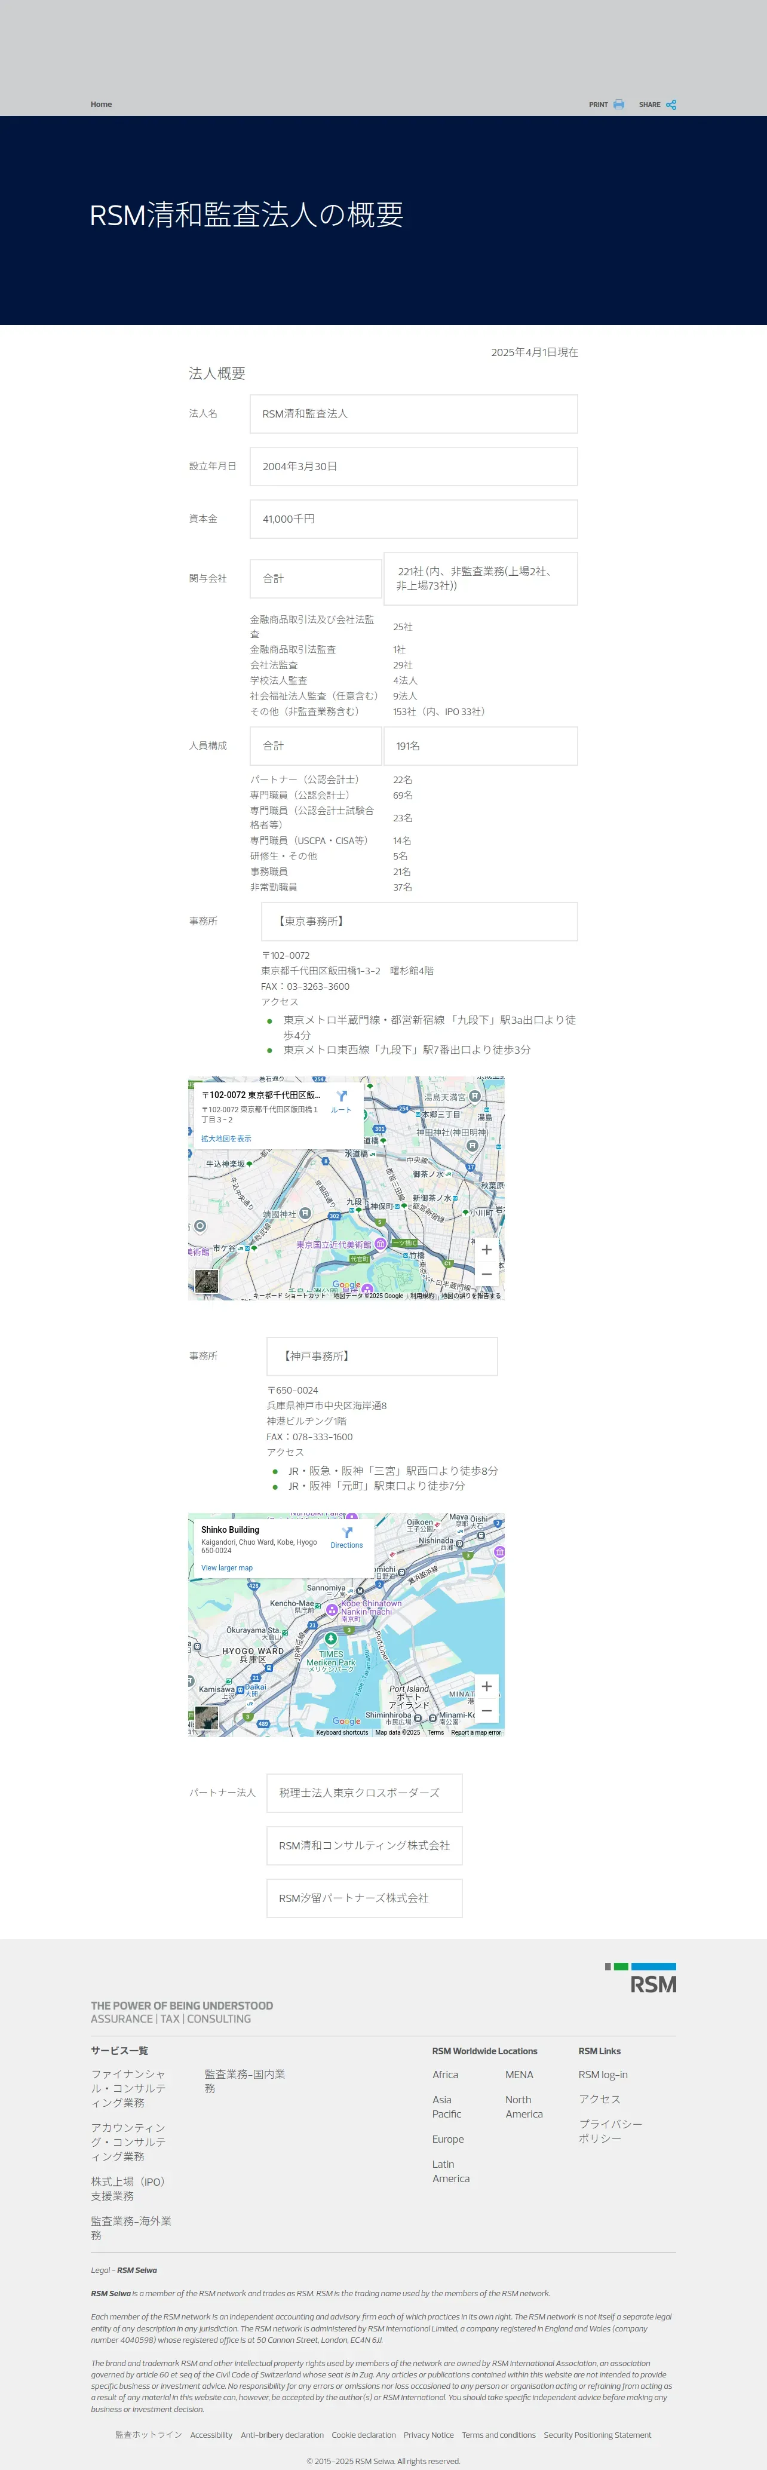The image size is (767, 2470).
Task: Click the 191名 staff total cell
Action: [x=480, y=746]
